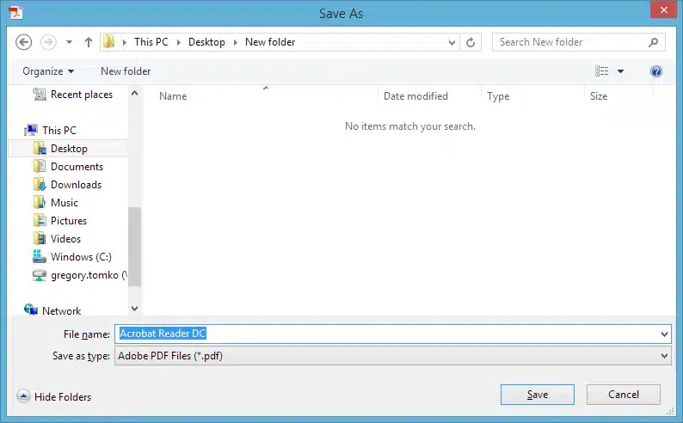Create a New folder from toolbar

[x=126, y=71]
